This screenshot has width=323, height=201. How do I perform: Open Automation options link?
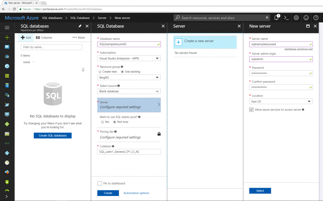tap(136, 193)
